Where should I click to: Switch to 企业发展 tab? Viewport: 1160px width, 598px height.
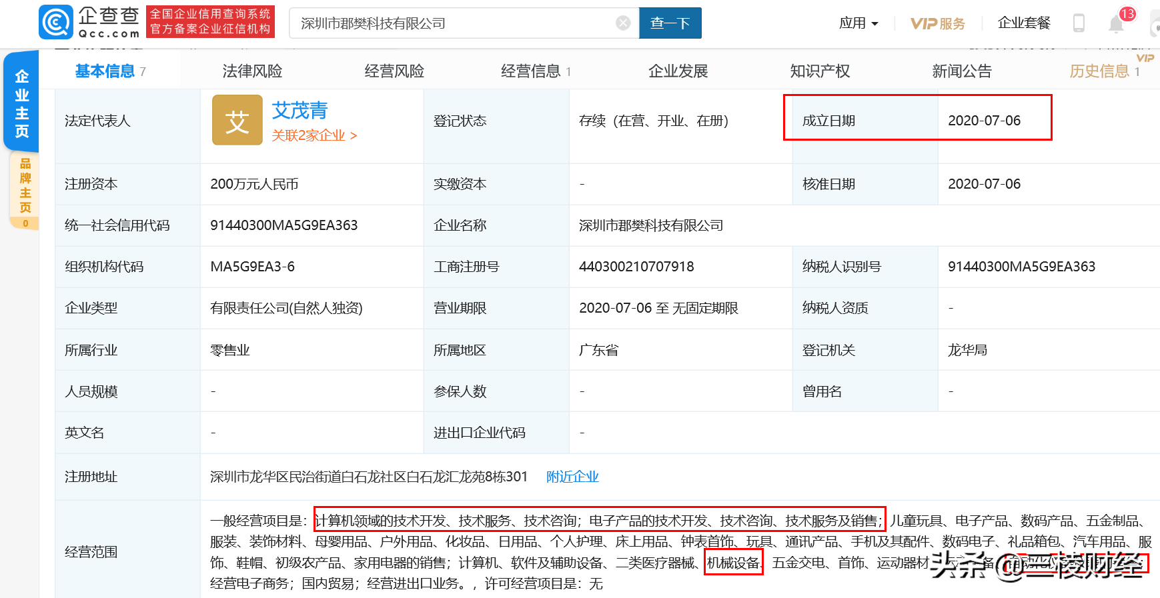pos(678,71)
